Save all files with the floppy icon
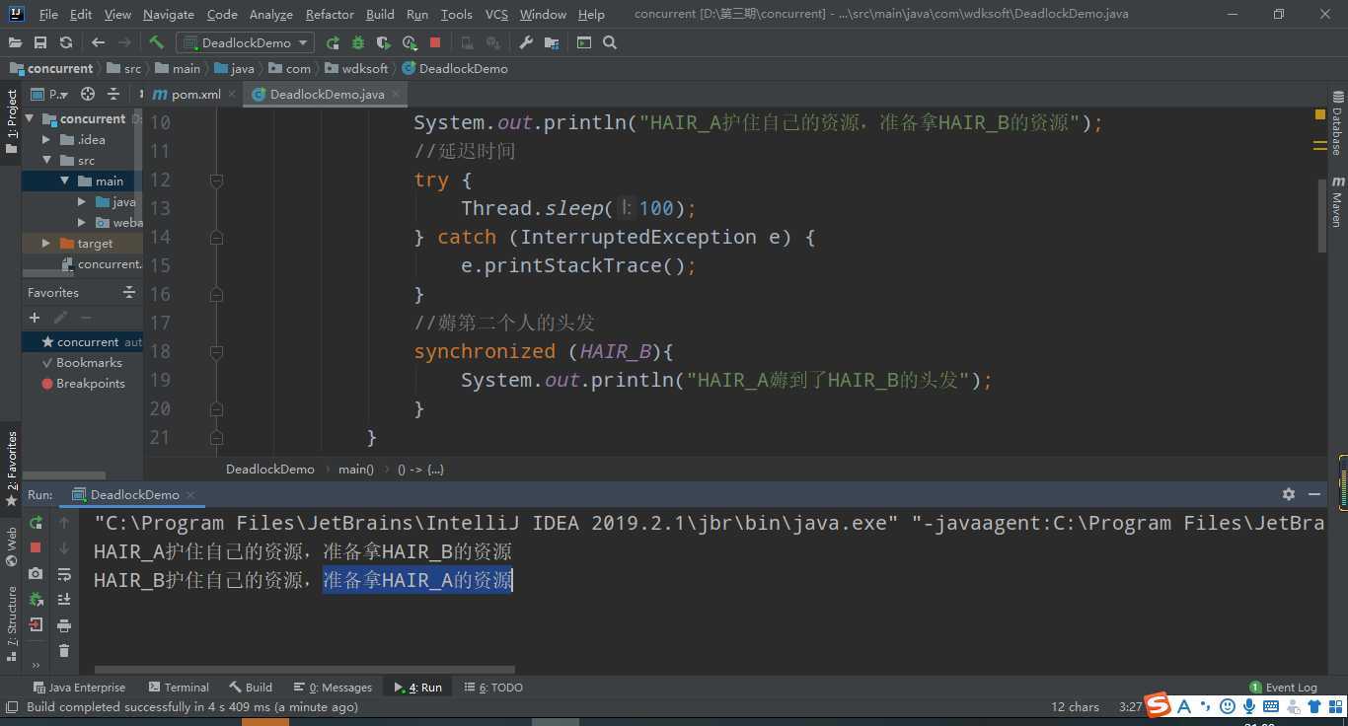1348x726 pixels. coord(40,42)
